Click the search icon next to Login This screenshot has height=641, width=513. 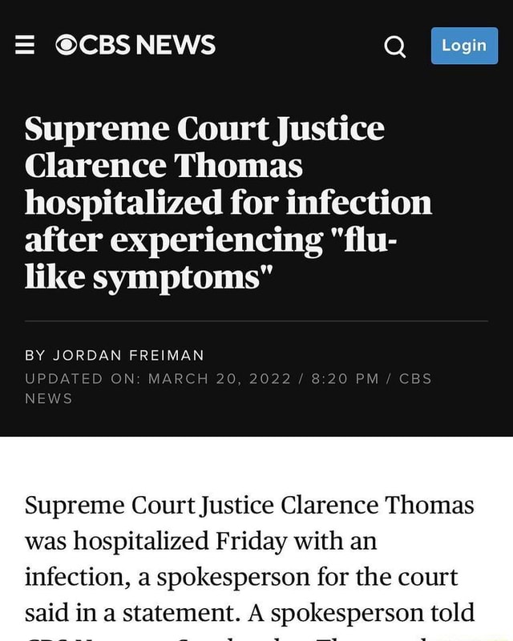click(395, 46)
